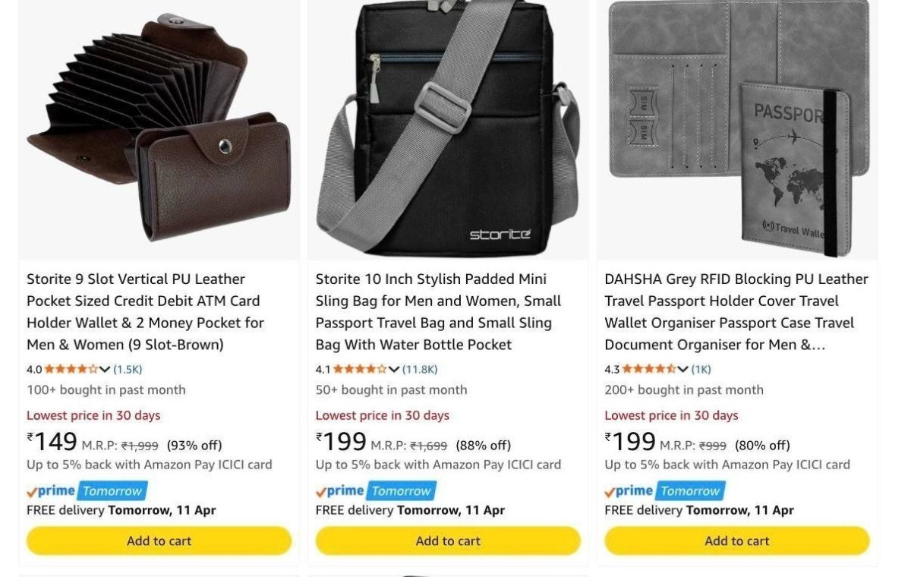Open black Storite sling bag image

tap(448, 129)
